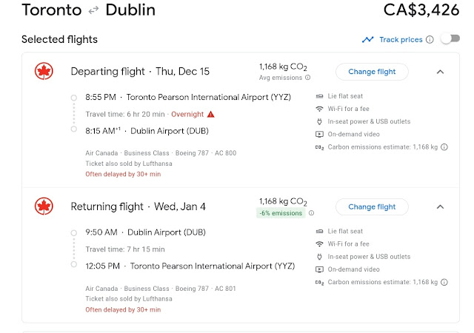Viewport: 474px width, 333px height.
Task: Click the Overnight warning triangle icon
Action: point(210,114)
